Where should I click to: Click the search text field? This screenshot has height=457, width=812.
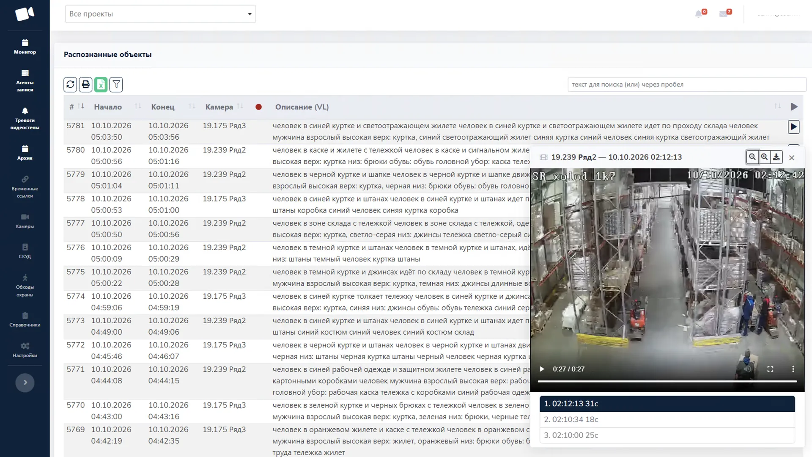pyautogui.click(x=687, y=84)
